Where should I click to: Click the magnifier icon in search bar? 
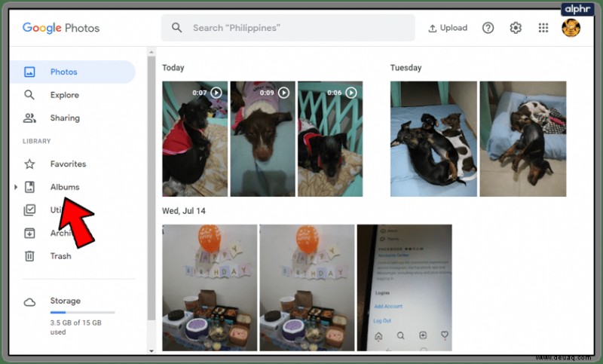[176, 28]
